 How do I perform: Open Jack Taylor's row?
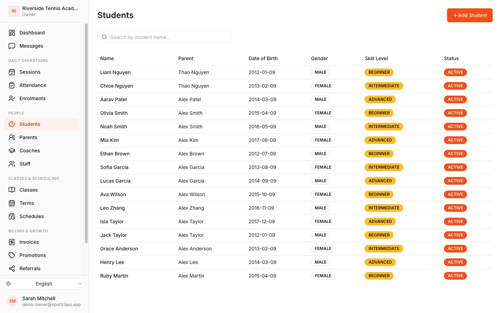pyautogui.click(x=295, y=235)
